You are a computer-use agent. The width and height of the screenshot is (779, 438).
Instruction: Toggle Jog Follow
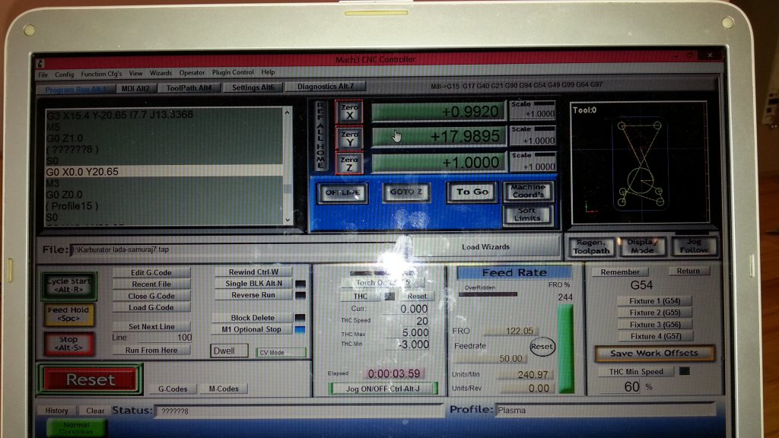point(694,246)
